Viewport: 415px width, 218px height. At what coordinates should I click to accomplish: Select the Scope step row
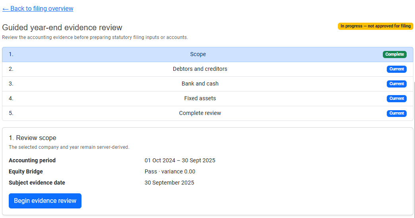(x=207, y=54)
